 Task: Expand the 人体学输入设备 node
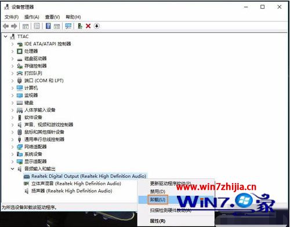(x=12, y=110)
